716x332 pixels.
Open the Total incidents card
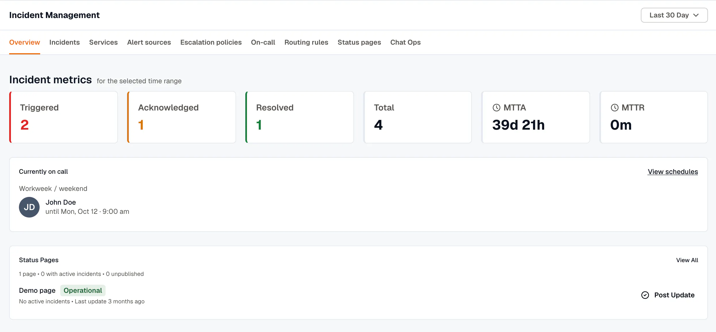[418, 117]
